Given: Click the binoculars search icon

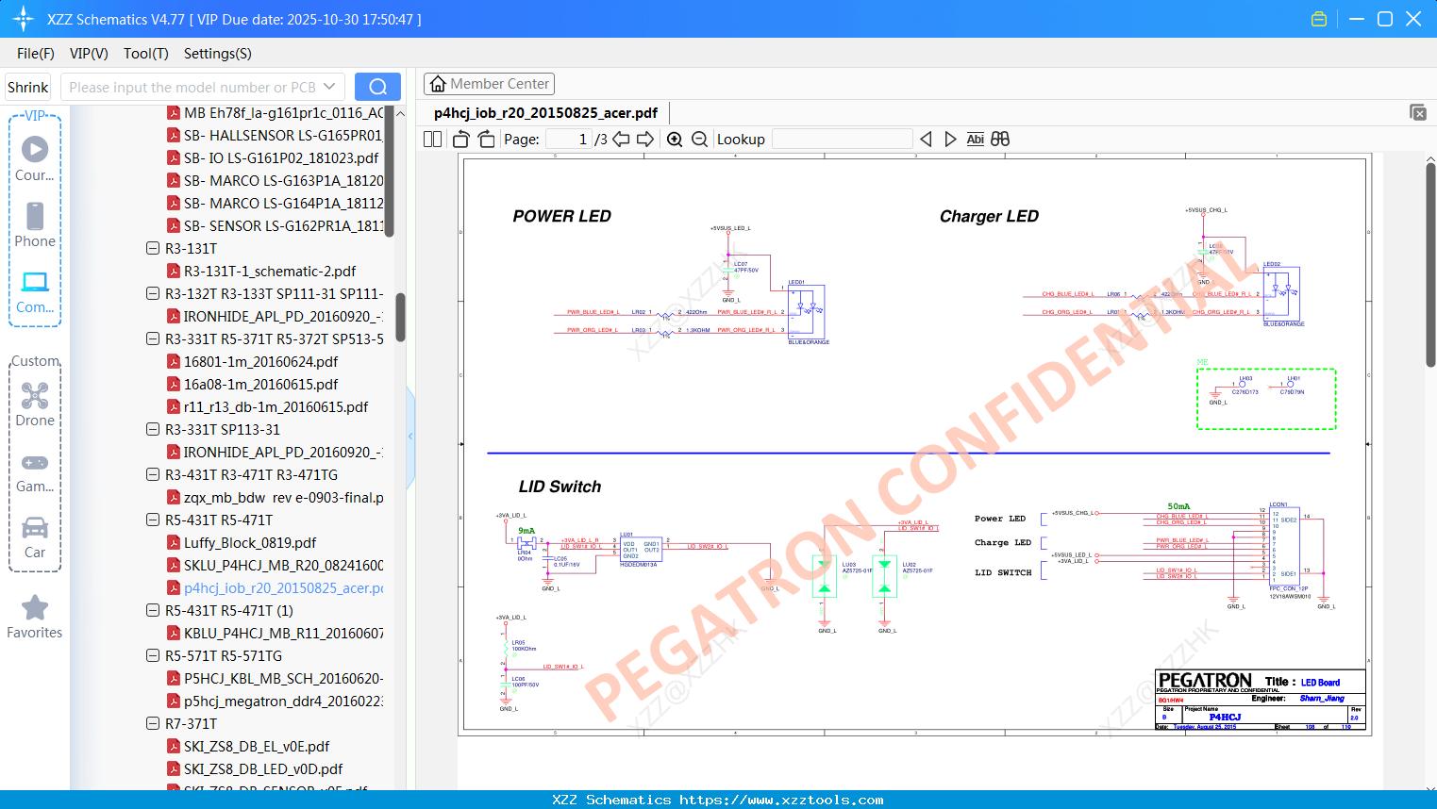Looking at the screenshot, I should coord(1000,140).
